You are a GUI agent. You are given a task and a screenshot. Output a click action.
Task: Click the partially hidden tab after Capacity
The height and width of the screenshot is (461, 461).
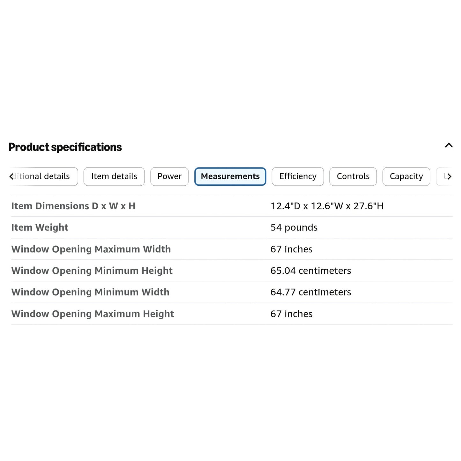pyautogui.click(x=444, y=176)
